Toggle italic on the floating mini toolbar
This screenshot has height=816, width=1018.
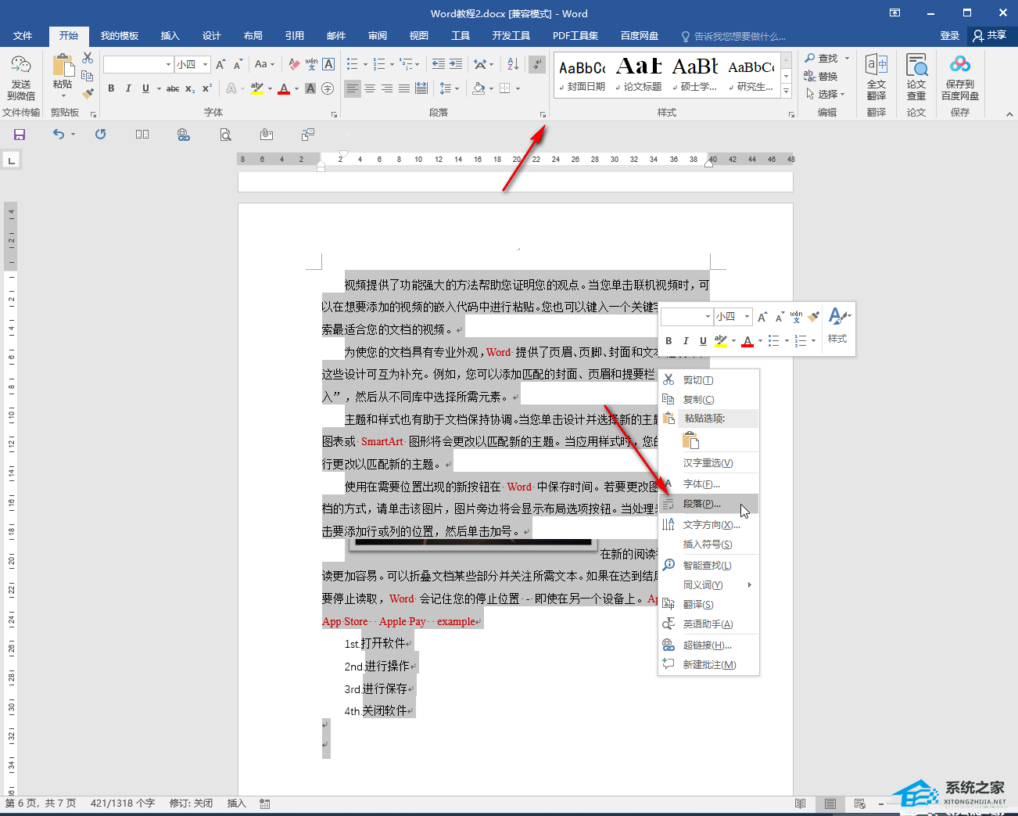point(686,340)
